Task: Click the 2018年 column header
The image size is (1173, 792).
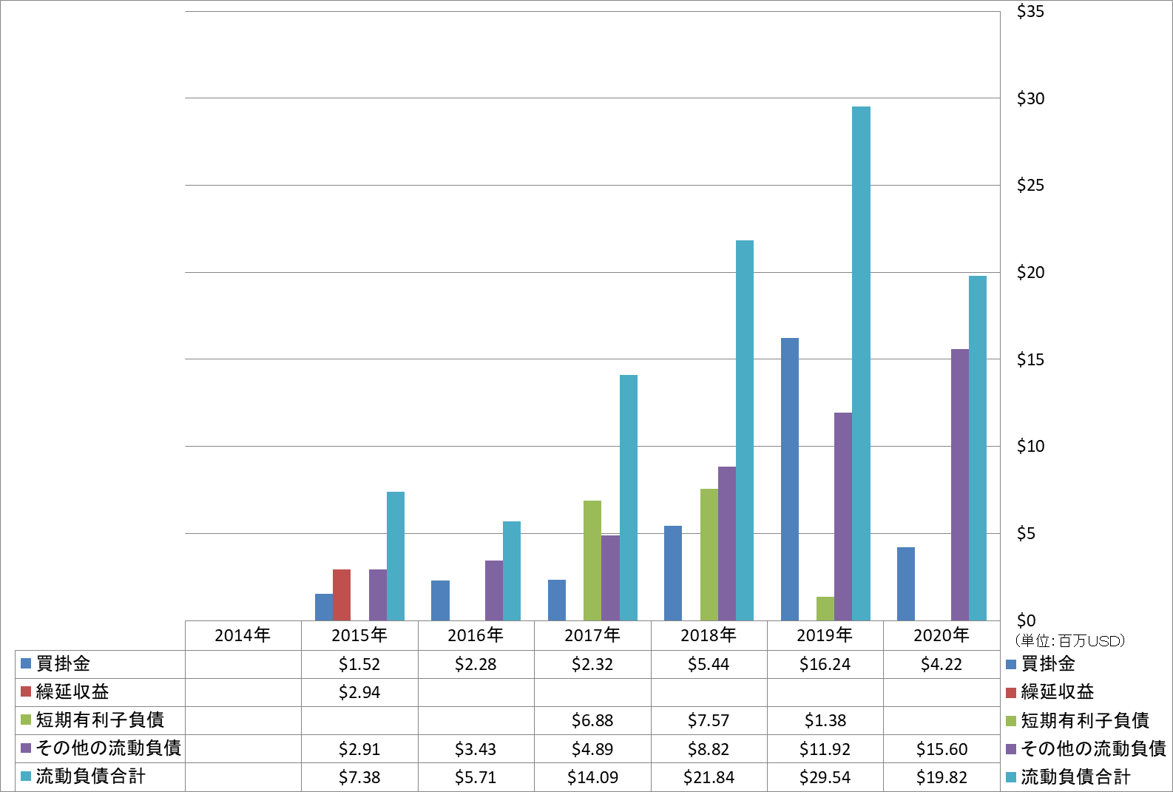Action: [x=709, y=635]
